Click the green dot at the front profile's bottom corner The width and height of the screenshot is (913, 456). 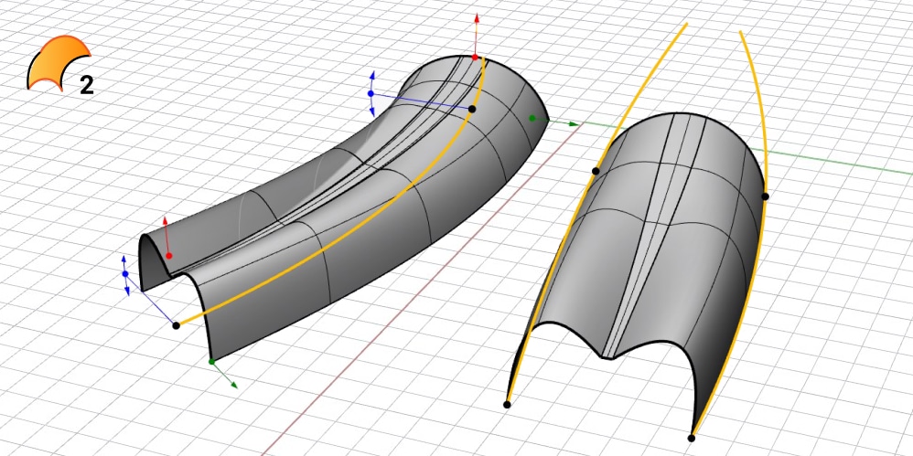212,362
